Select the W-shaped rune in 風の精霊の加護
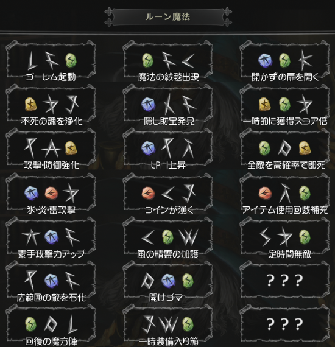The width and height of the screenshot is (335, 347). click(188, 237)
